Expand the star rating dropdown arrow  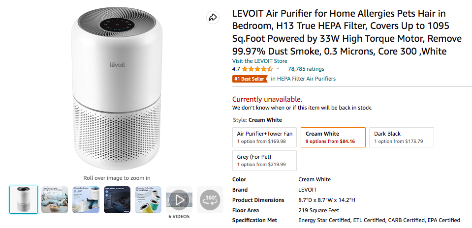pos(278,69)
